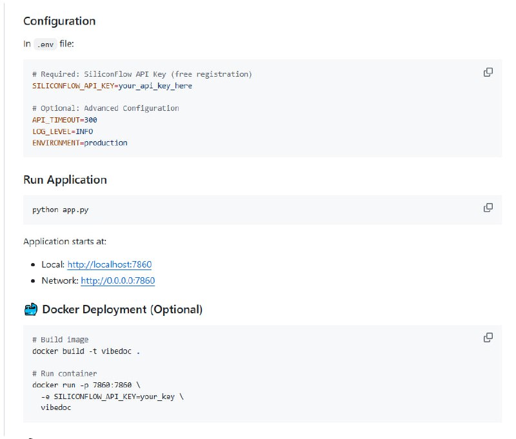The image size is (516, 439).
Task: Click the API_TIMEOUT=300 line
Action: pyautogui.click(x=64, y=120)
